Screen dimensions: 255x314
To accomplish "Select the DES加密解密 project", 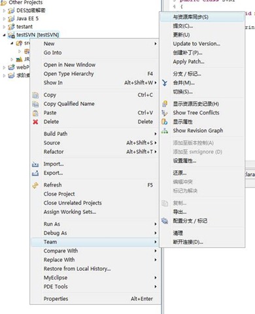I will 31,10.
